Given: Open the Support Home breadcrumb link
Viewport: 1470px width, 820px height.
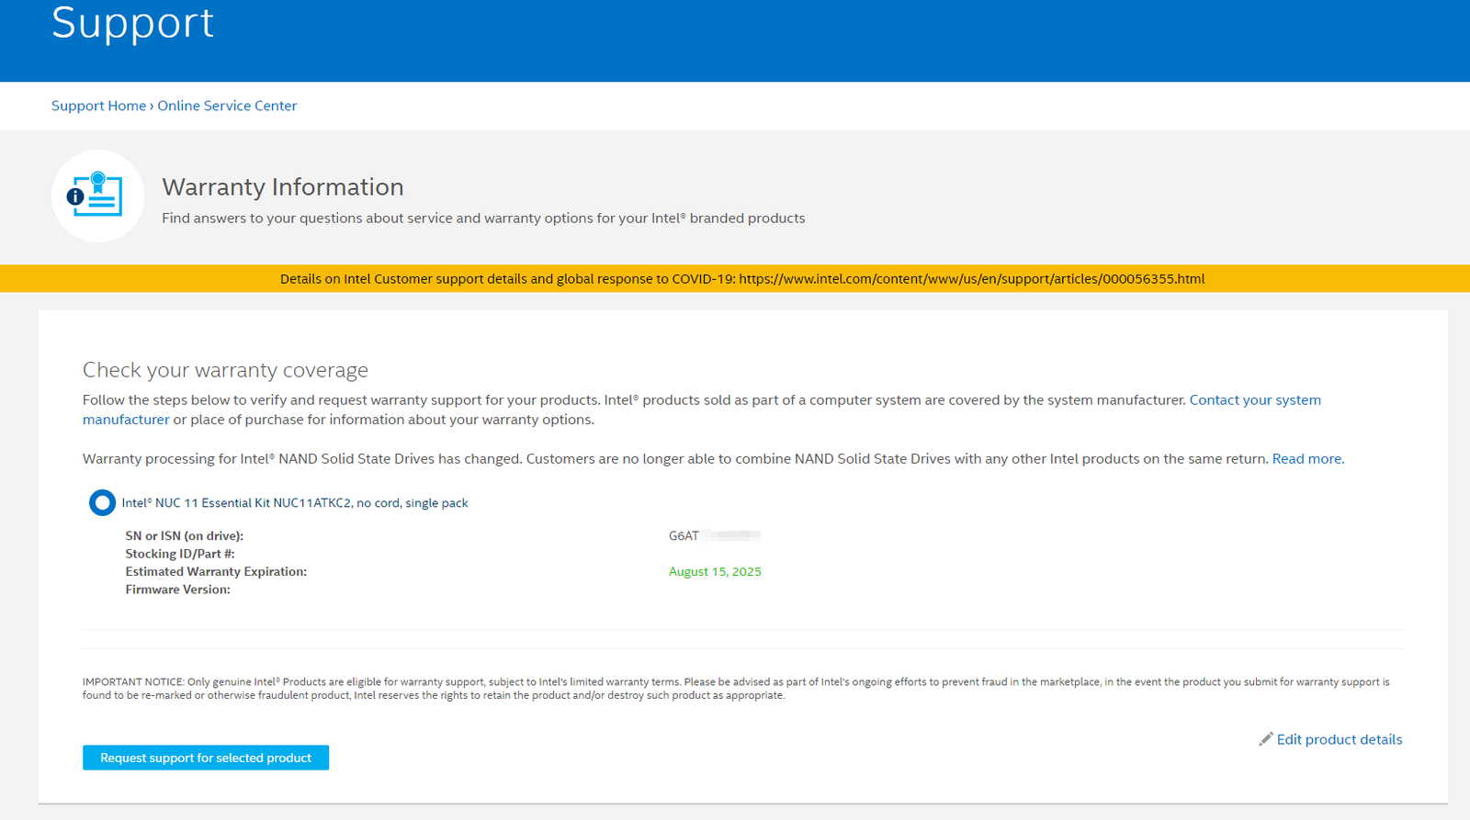Looking at the screenshot, I should 98,106.
